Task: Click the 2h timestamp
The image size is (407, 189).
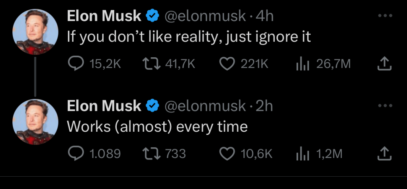Action: pos(264,106)
